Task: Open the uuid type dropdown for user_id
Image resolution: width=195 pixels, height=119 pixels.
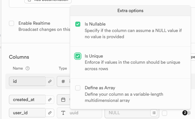Action: click(79, 113)
